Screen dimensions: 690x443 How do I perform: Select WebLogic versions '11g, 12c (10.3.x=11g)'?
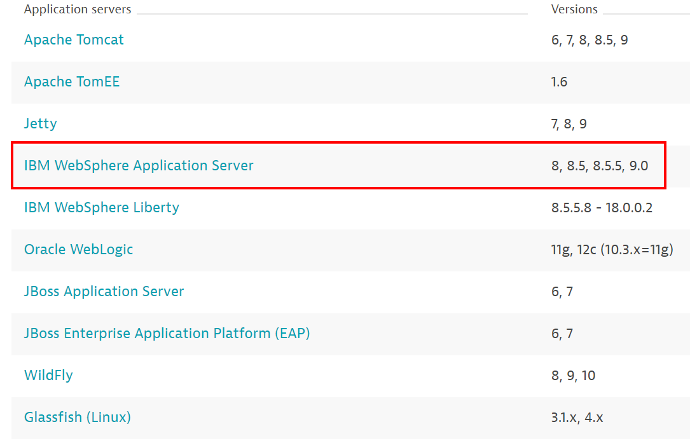tap(612, 250)
